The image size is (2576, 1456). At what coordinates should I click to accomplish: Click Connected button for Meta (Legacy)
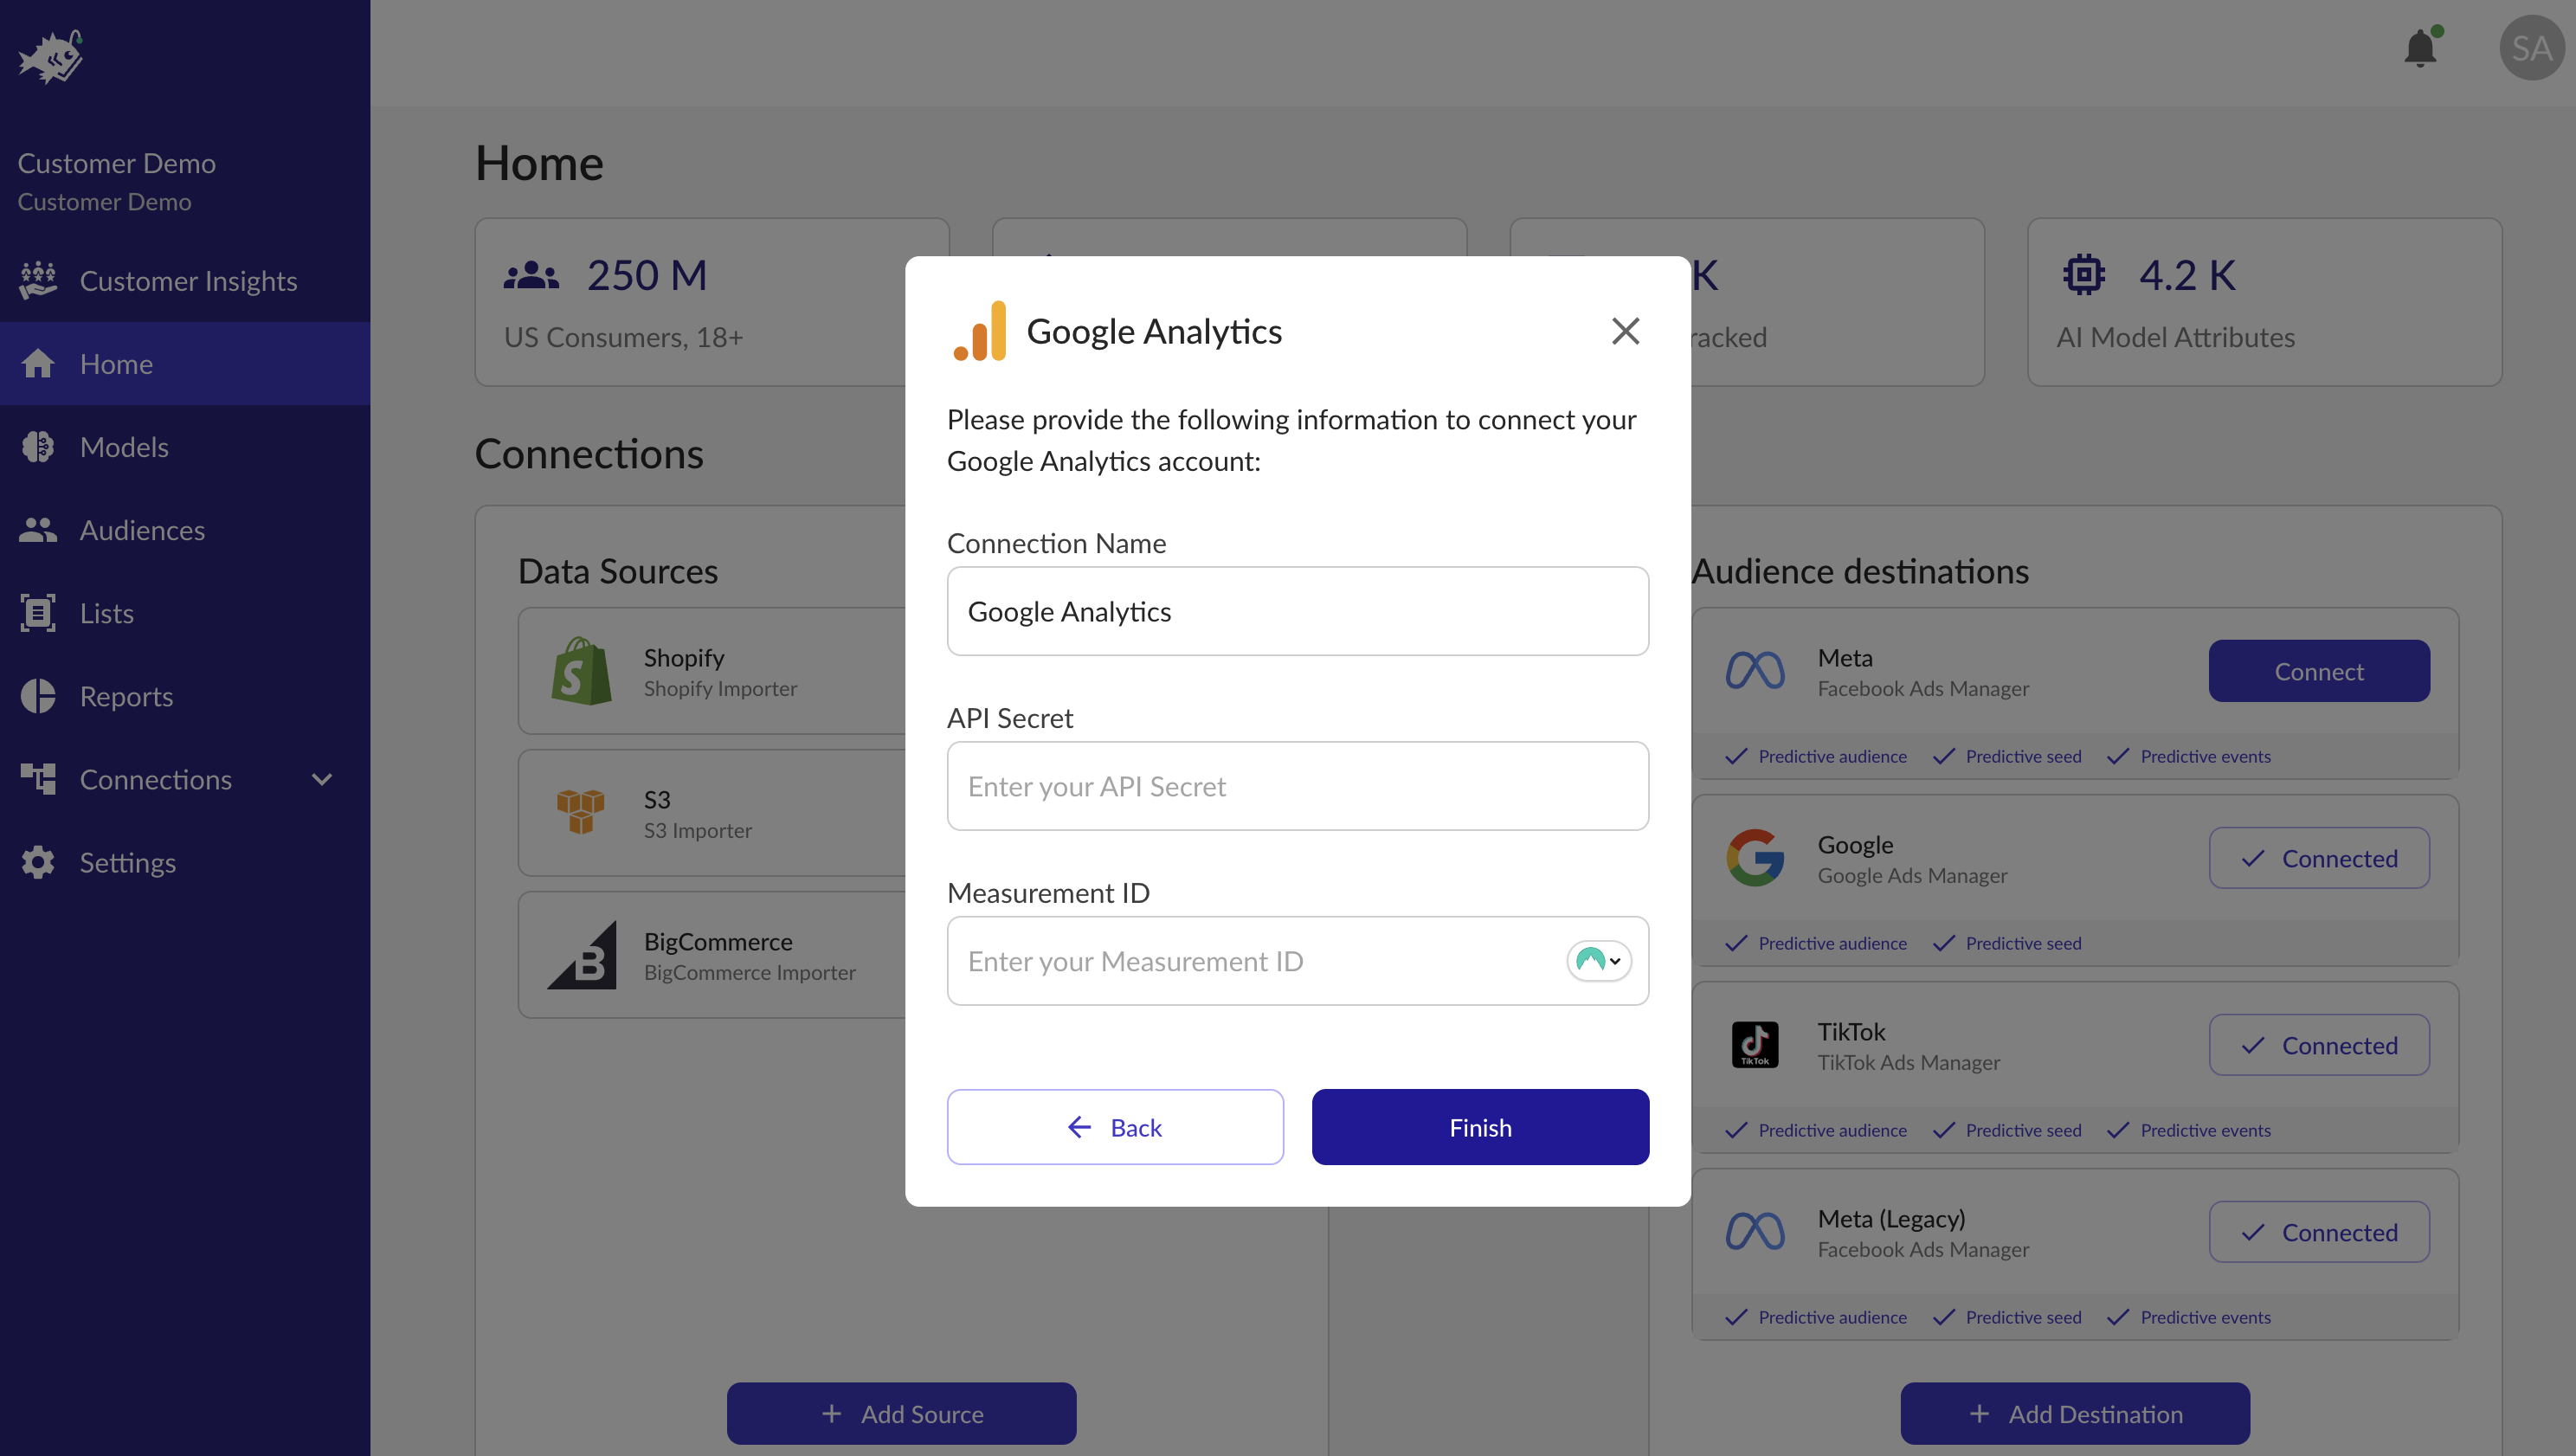coord(2319,1232)
